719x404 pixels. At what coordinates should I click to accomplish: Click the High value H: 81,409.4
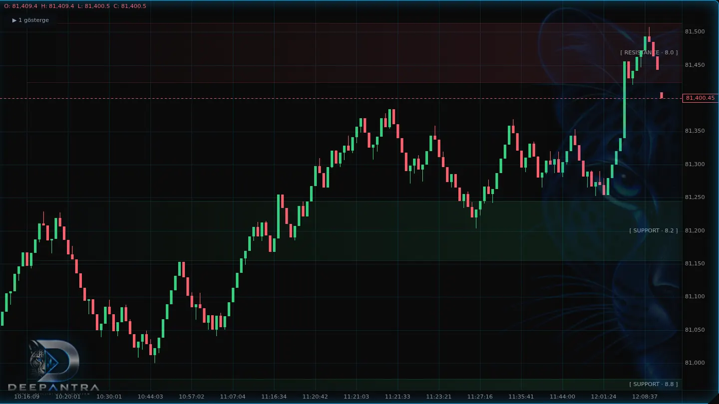click(57, 6)
